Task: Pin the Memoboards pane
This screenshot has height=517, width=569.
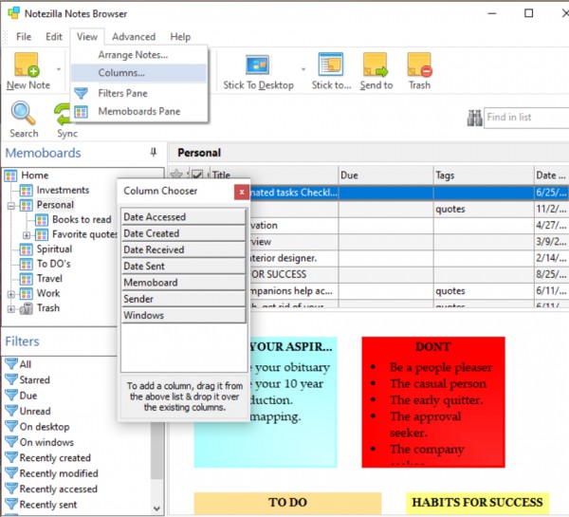Action: pos(154,152)
